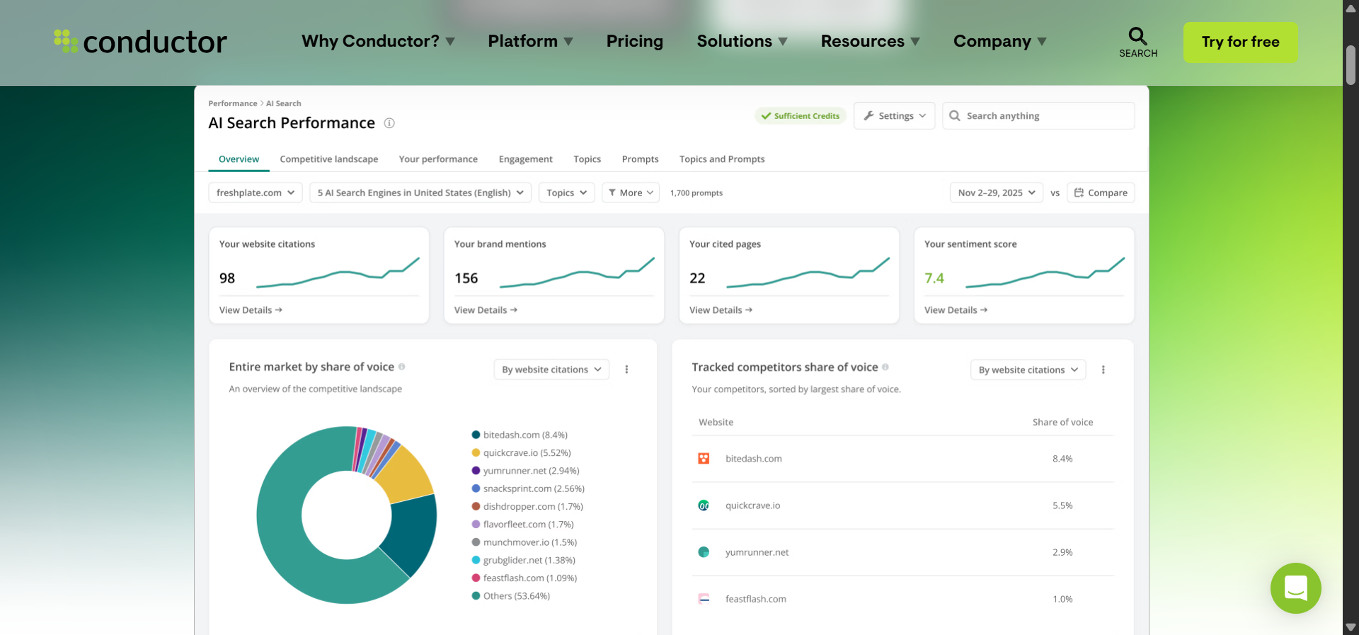The height and width of the screenshot is (635, 1359).
Task: Click bitedash.com legend color dot
Action: (476, 435)
